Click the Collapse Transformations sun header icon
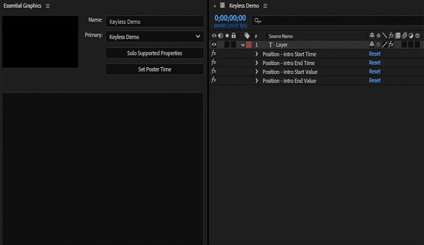Viewport: 424px width, 245px height. [x=378, y=35]
